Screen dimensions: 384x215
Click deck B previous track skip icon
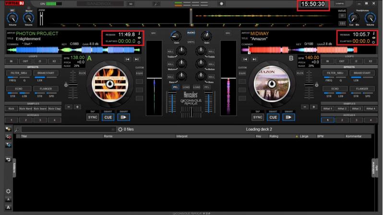point(245,59)
